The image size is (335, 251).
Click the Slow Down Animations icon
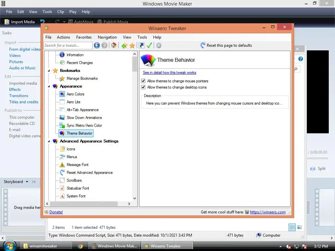pos(62,118)
